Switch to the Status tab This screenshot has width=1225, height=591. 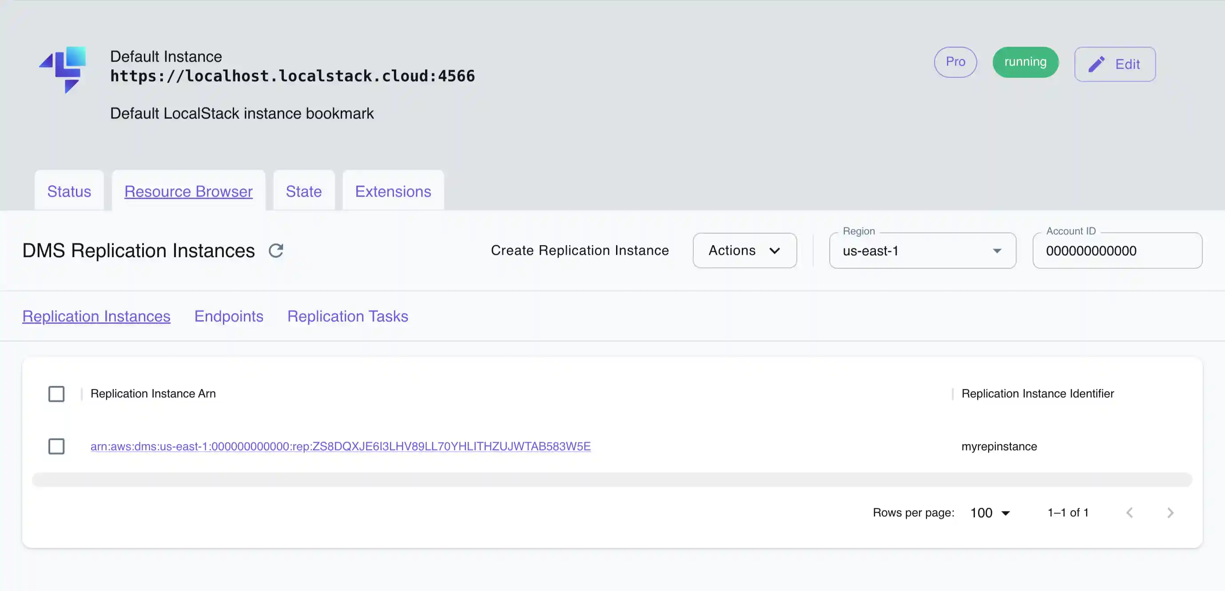tap(68, 191)
